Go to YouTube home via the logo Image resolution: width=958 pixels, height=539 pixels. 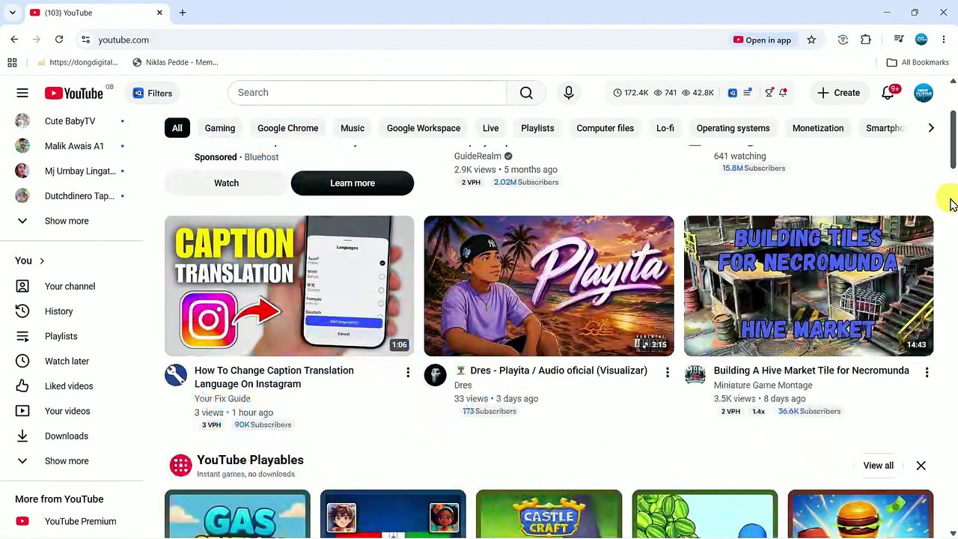[x=73, y=93]
